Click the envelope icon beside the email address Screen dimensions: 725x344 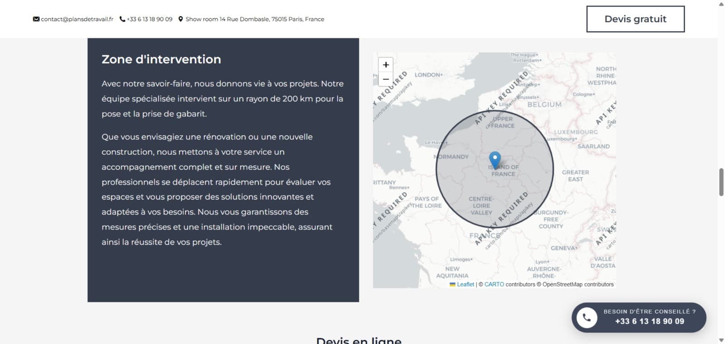(x=36, y=19)
